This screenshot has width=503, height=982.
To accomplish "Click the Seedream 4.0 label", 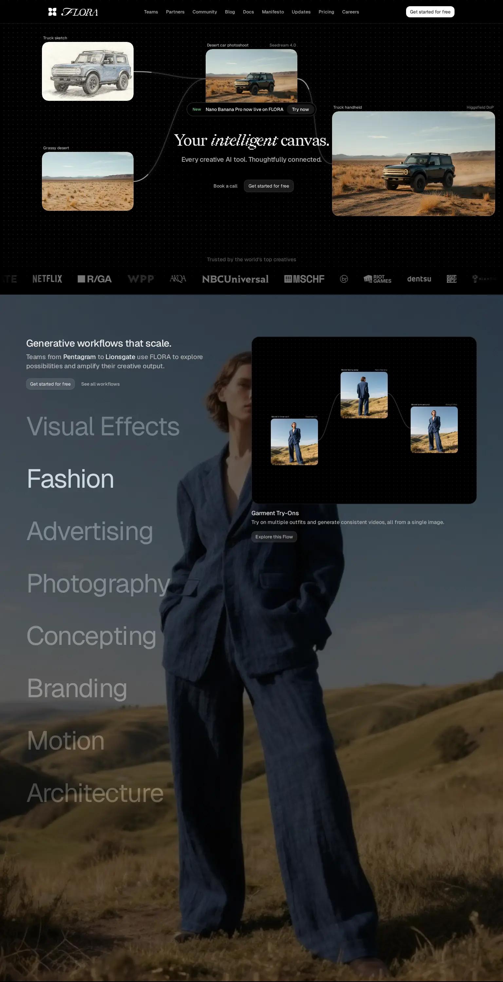I will (283, 45).
